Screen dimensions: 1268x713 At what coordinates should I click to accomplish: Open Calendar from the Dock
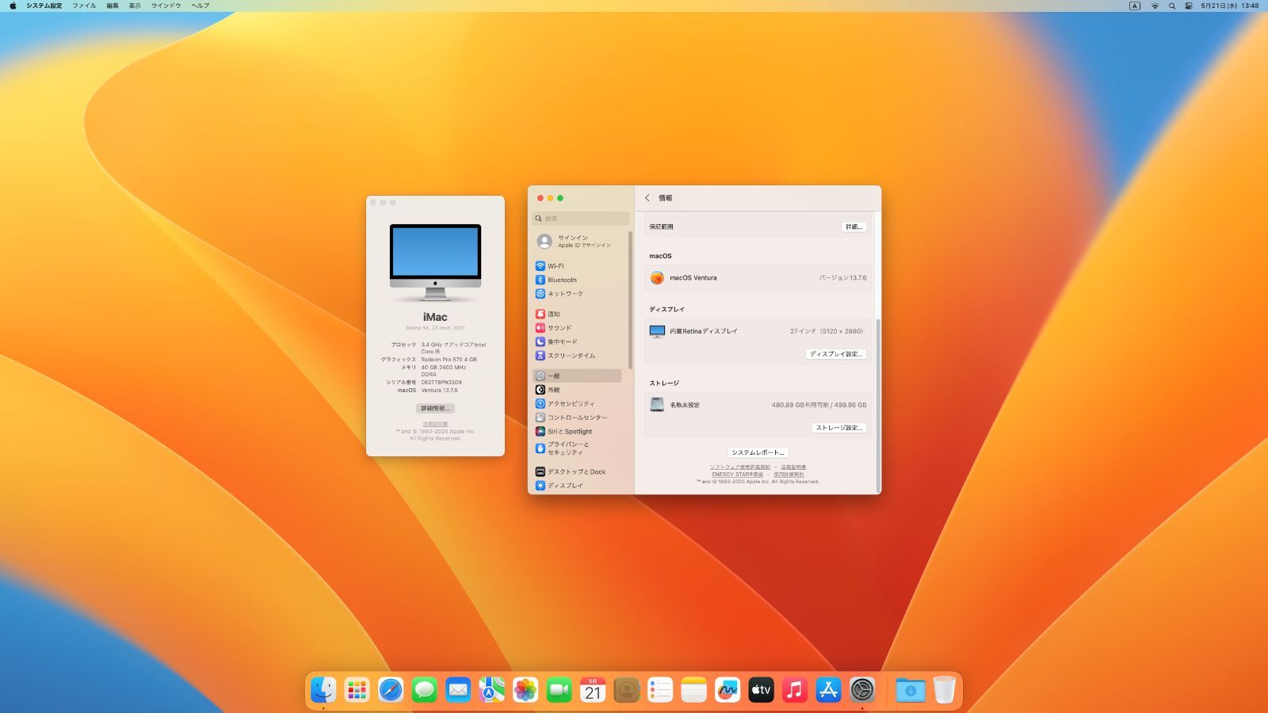click(593, 690)
